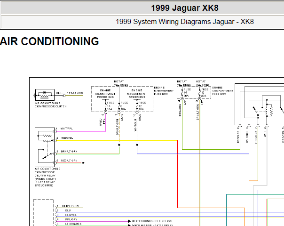Image resolution: width=284 pixels, height=226 pixels.
Task: Click the "WHT/PPL" label at relay pin 1
Action: coord(66,129)
